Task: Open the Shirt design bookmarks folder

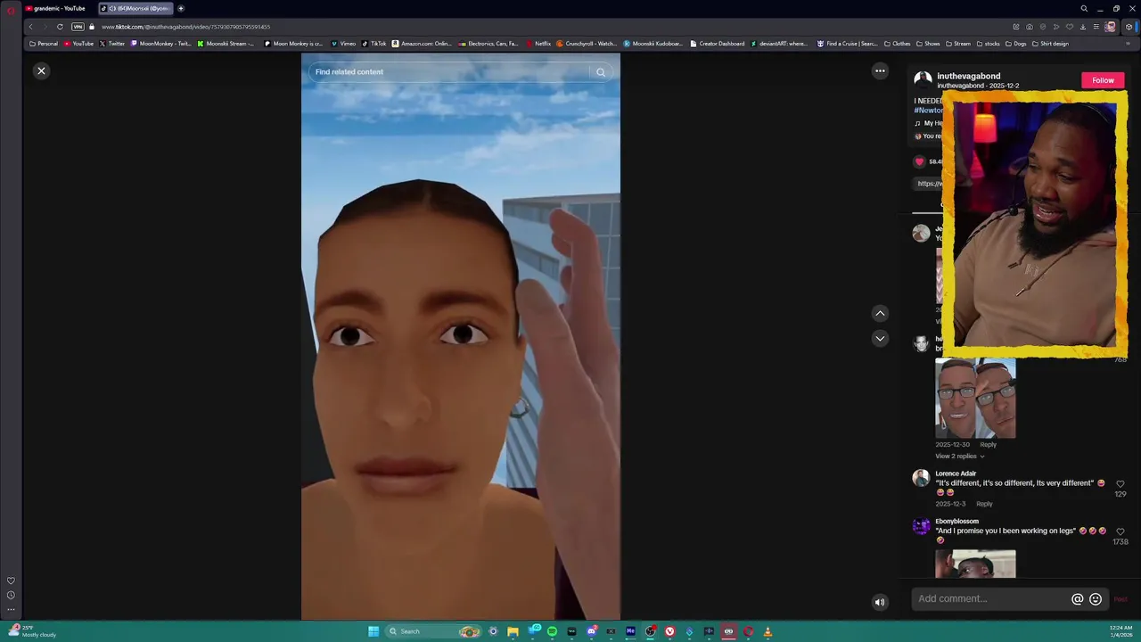Action: point(1050,44)
